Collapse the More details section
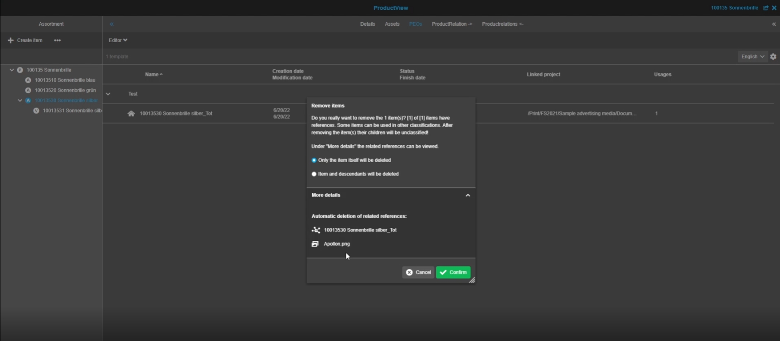 (468, 195)
